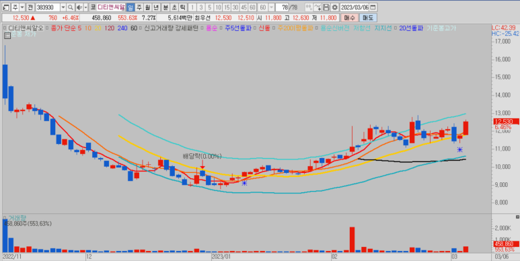Switch to 초 second chart period
The image size is (520, 261).
pos(174,7)
